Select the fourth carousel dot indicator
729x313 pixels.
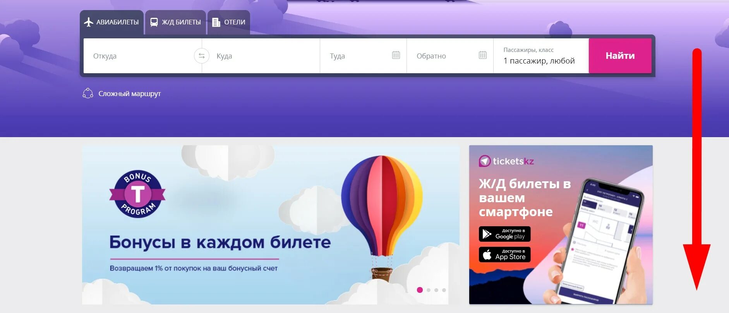(x=444, y=290)
